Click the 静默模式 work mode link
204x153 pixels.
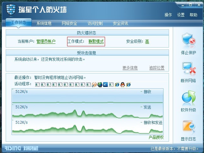click(96, 42)
